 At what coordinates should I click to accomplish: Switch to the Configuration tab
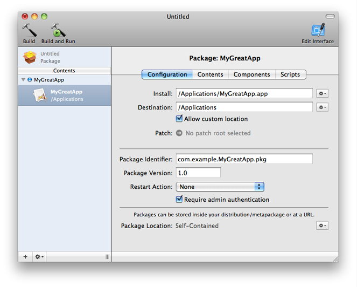(x=167, y=74)
